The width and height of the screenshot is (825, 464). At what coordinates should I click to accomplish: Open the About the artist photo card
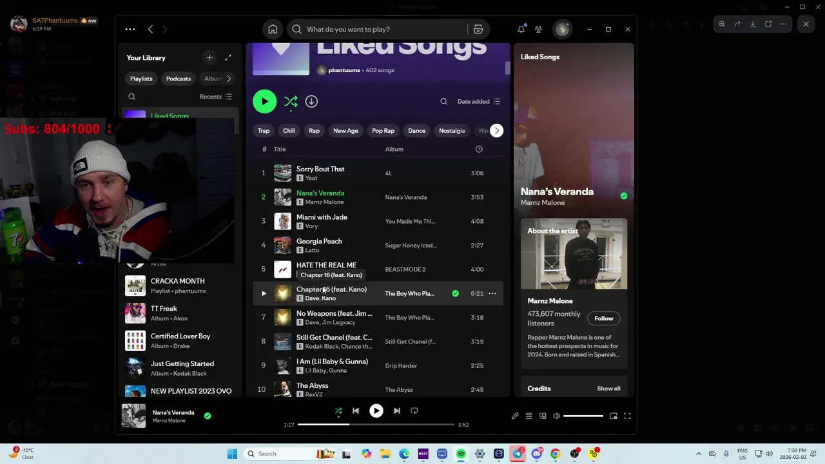click(574, 254)
